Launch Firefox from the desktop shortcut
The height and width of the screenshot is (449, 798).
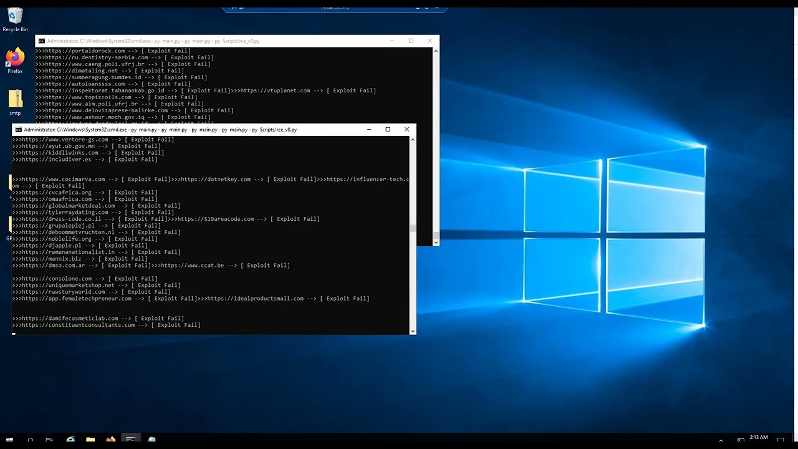tap(15, 61)
